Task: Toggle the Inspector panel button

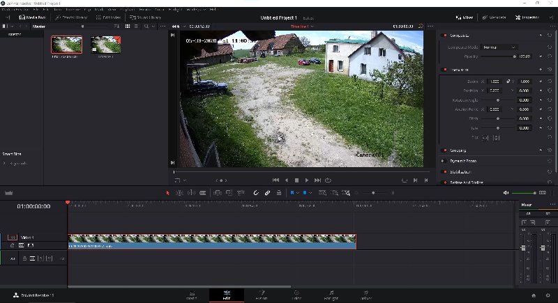Action: pos(527,17)
